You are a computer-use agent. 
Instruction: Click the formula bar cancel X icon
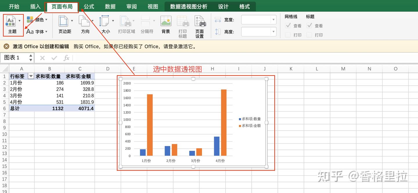point(42,58)
